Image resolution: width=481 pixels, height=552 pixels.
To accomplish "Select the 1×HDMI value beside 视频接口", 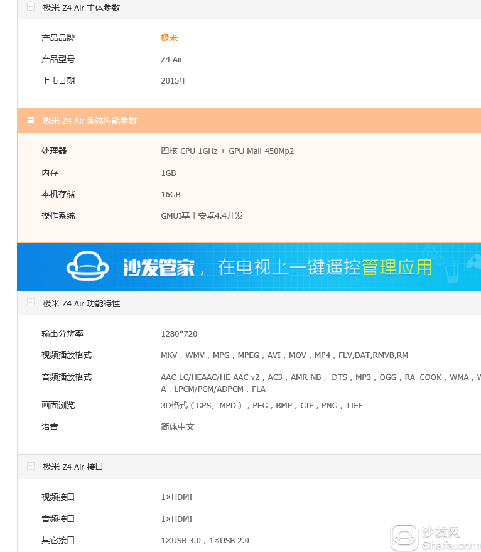I will (176, 497).
